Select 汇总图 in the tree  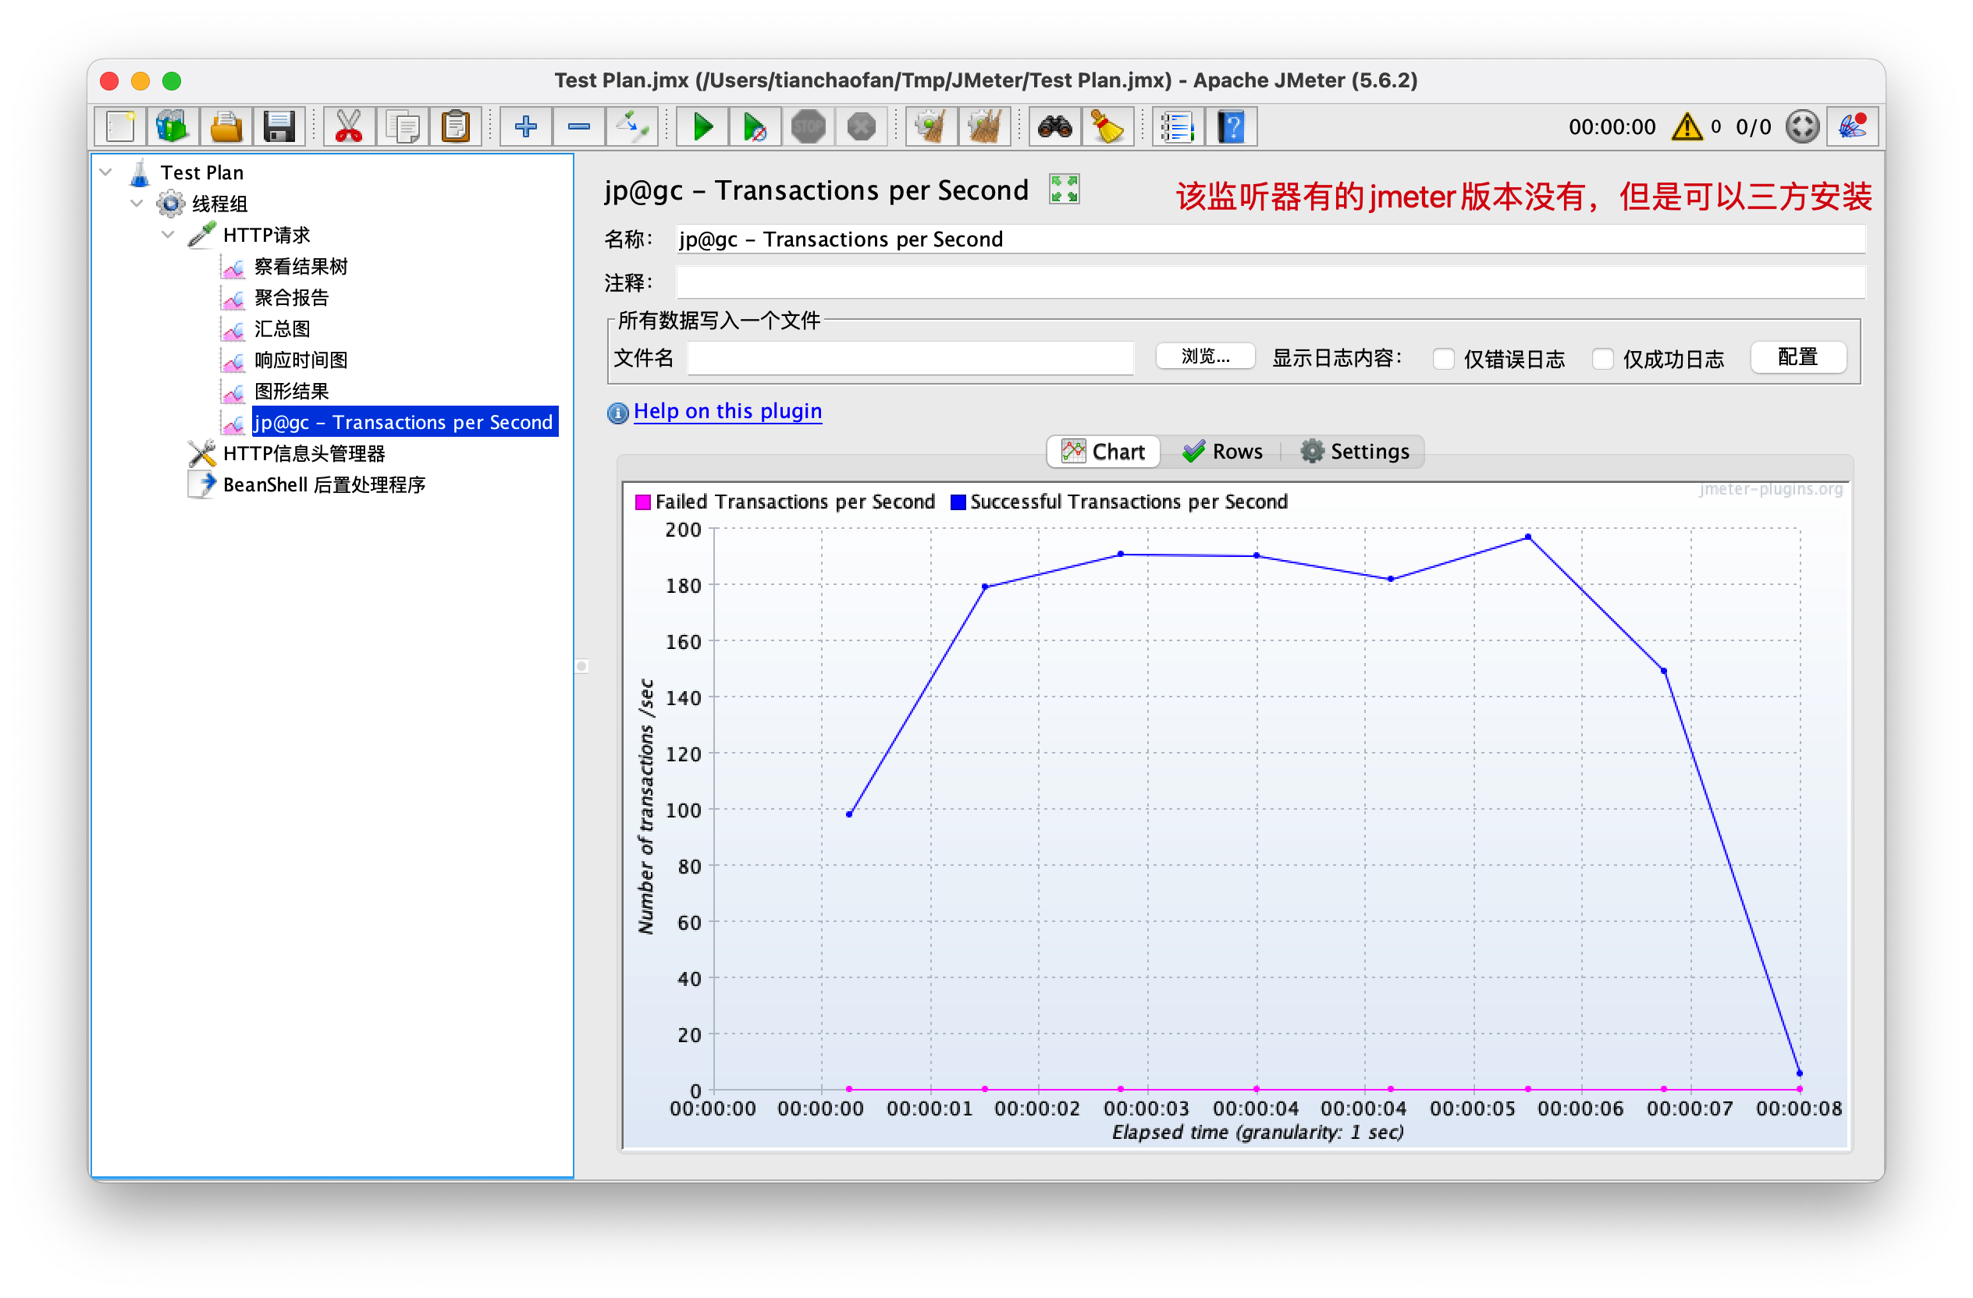(282, 329)
